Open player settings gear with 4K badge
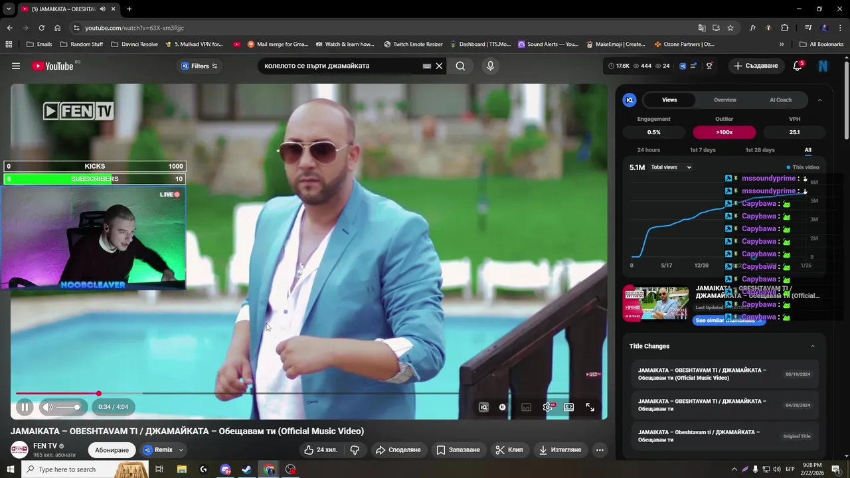This screenshot has height=478, width=850. [548, 407]
